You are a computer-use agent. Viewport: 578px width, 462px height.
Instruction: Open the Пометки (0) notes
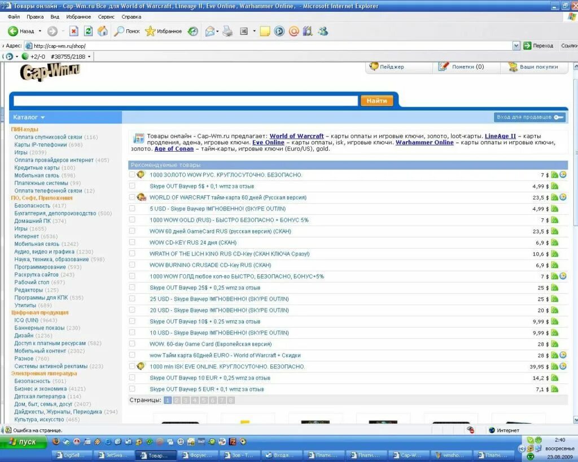pos(461,67)
